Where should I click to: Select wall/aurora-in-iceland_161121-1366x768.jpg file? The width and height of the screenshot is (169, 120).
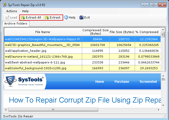point(82,57)
